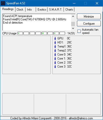Open the S.M.A.R.T. tab
This screenshot has height=120, width=103.
click(56, 10)
